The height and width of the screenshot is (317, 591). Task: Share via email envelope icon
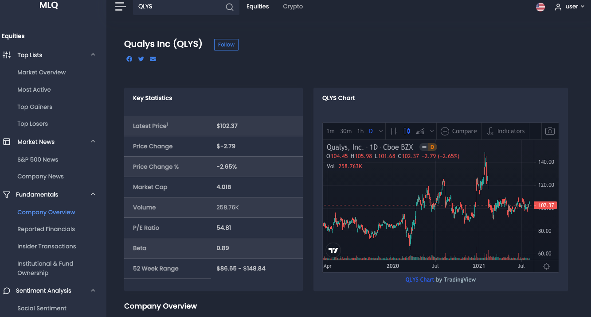[153, 59]
